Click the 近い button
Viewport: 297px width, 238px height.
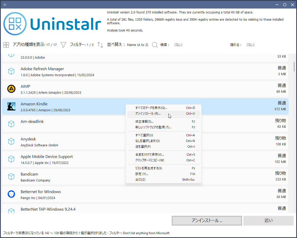(x=268, y=220)
